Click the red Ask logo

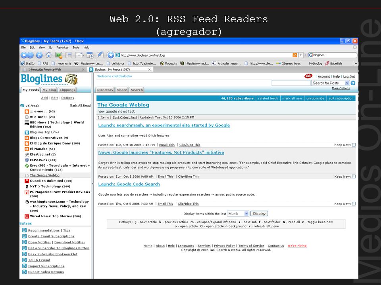[308, 76]
